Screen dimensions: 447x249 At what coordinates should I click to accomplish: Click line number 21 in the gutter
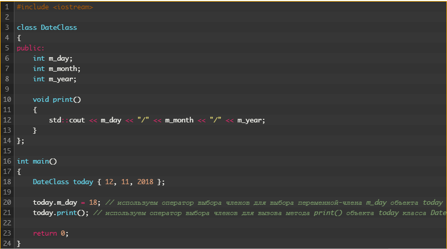pyautogui.click(x=7, y=213)
